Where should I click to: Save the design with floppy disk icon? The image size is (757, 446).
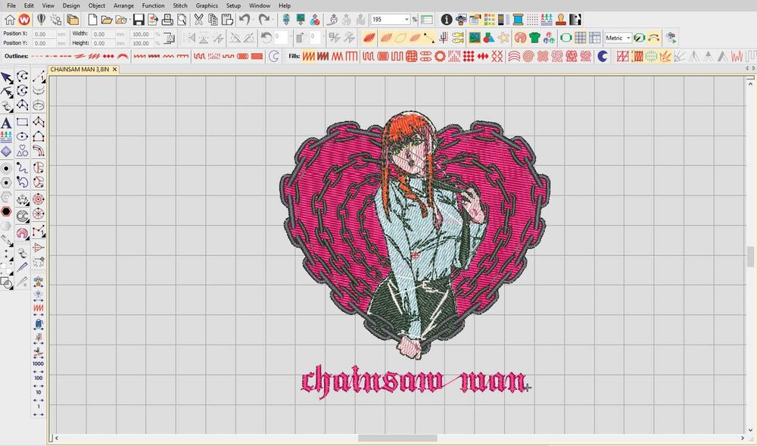(x=139, y=20)
